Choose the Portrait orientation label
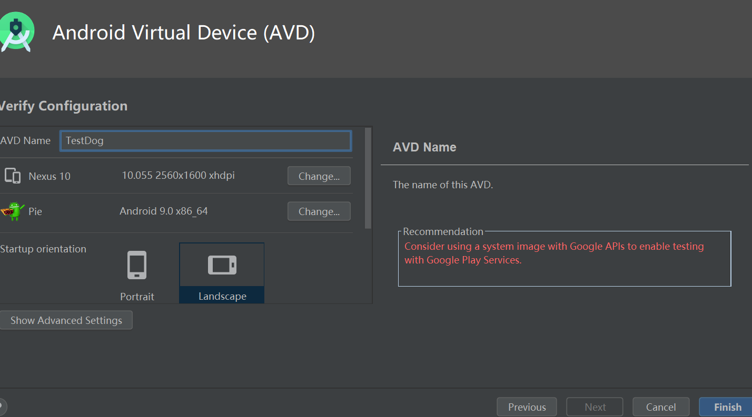 137,297
